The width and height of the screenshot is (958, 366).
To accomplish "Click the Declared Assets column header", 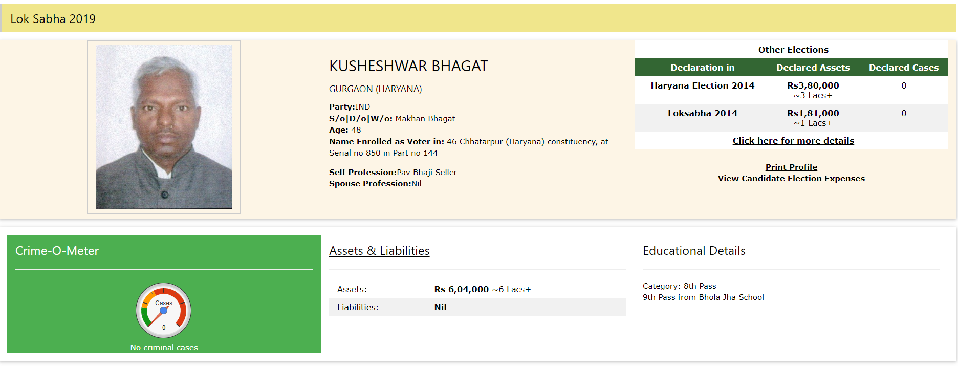I will (813, 67).
